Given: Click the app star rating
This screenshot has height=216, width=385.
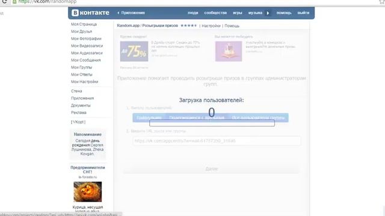Looking at the screenshot, I should click(x=188, y=25).
